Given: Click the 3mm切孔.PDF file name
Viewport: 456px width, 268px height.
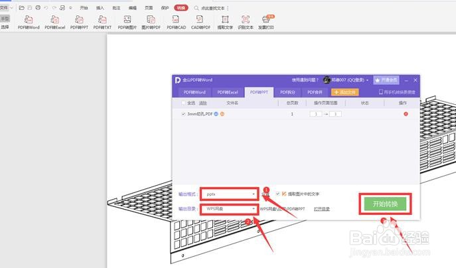Looking at the screenshot, I should 200,114.
